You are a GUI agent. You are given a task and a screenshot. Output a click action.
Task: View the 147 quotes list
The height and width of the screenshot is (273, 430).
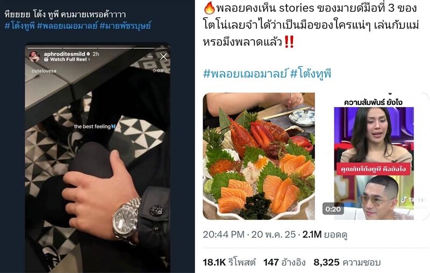tap(284, 263)
